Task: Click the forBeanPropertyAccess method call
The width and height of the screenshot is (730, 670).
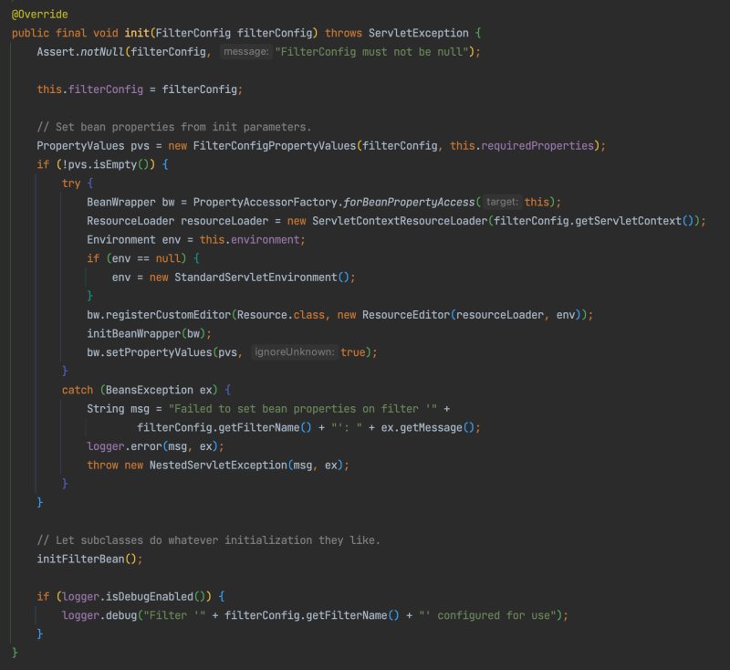Action: point(409,202)
